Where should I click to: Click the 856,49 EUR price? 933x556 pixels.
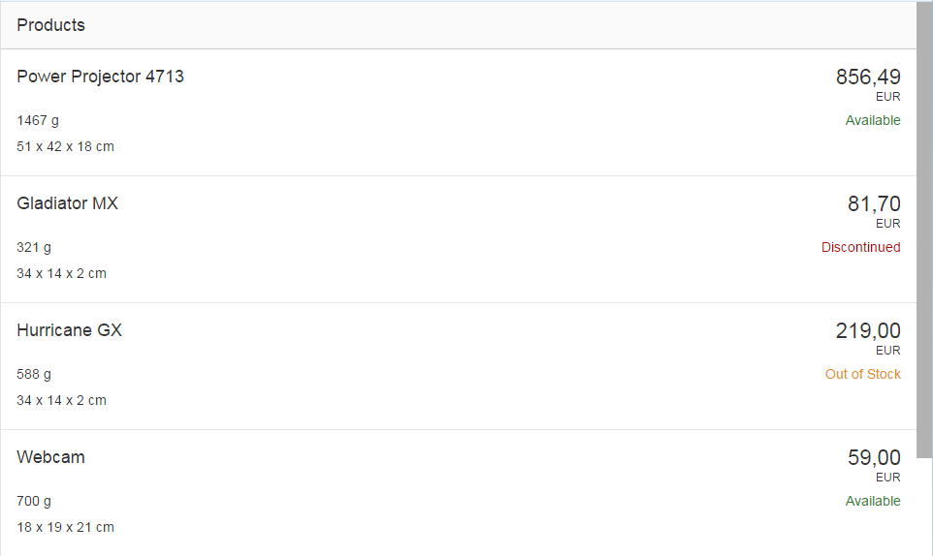(x=868, y=77)
